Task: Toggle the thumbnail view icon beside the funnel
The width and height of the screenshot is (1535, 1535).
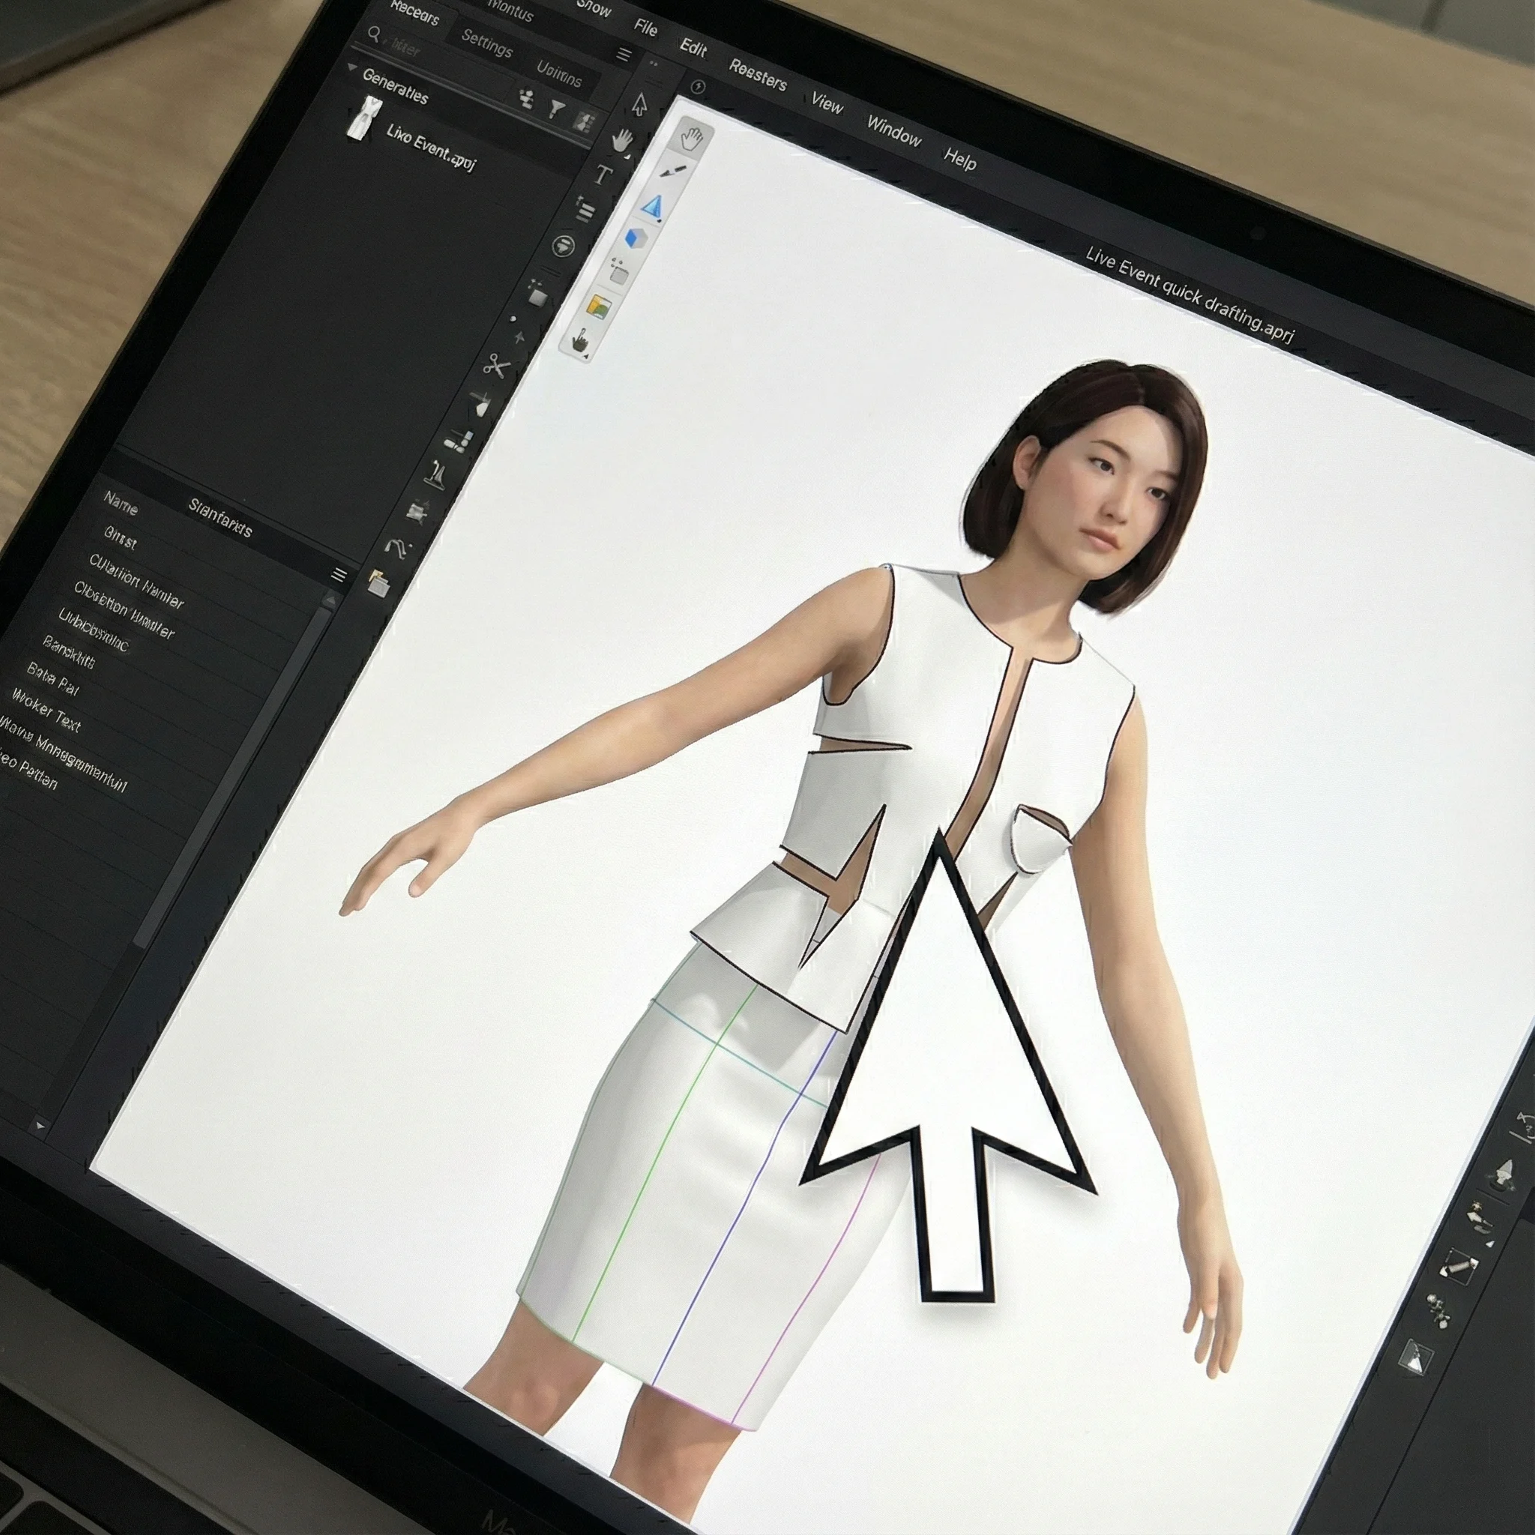Action: click(585, 121)
